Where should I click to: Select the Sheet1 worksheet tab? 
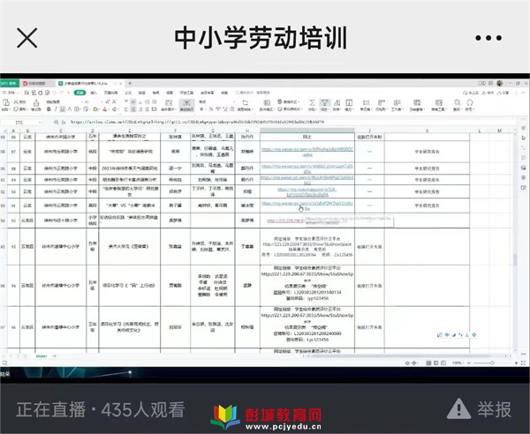point(42,356)
